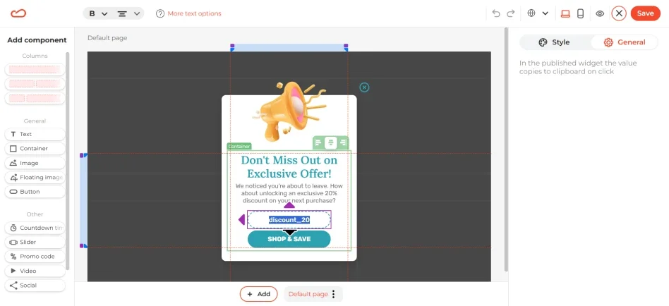669x306 pixels.
Task: Open the dropdown next to the bold button
Action: click(104, 13)
